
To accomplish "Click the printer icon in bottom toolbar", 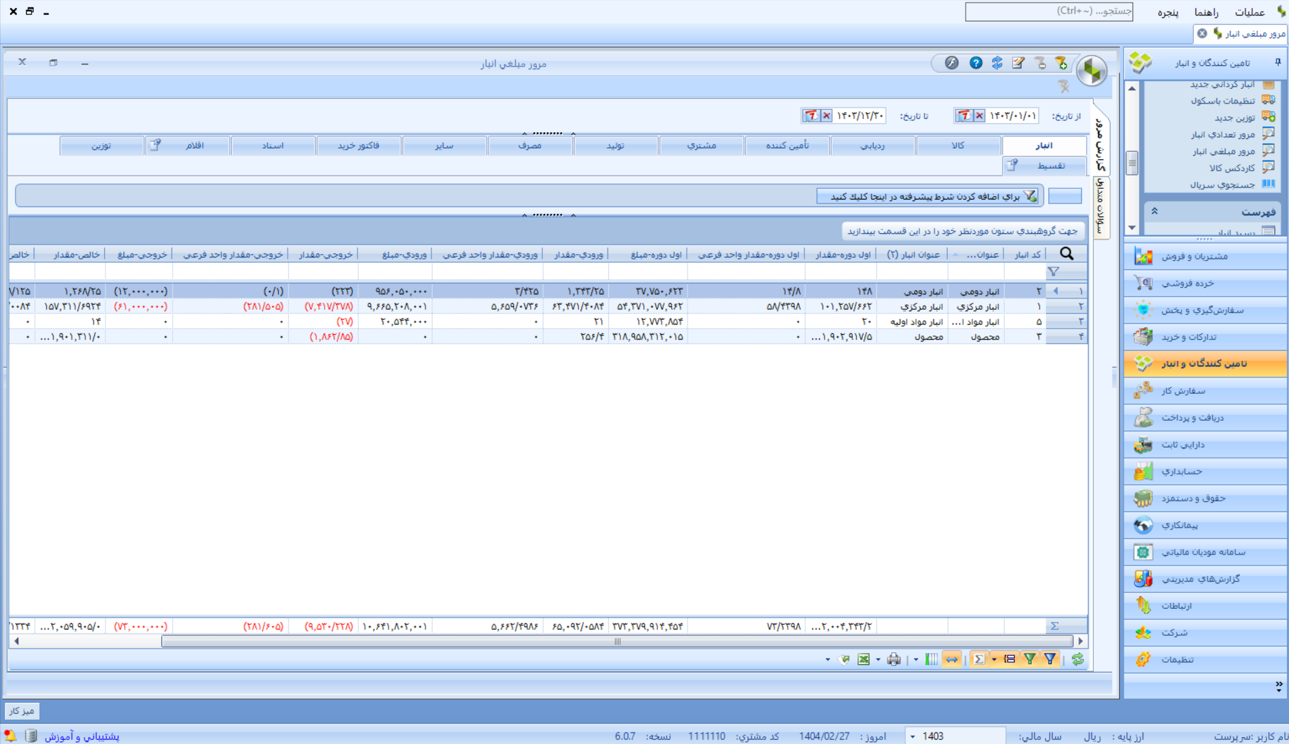I will [893, 660].
